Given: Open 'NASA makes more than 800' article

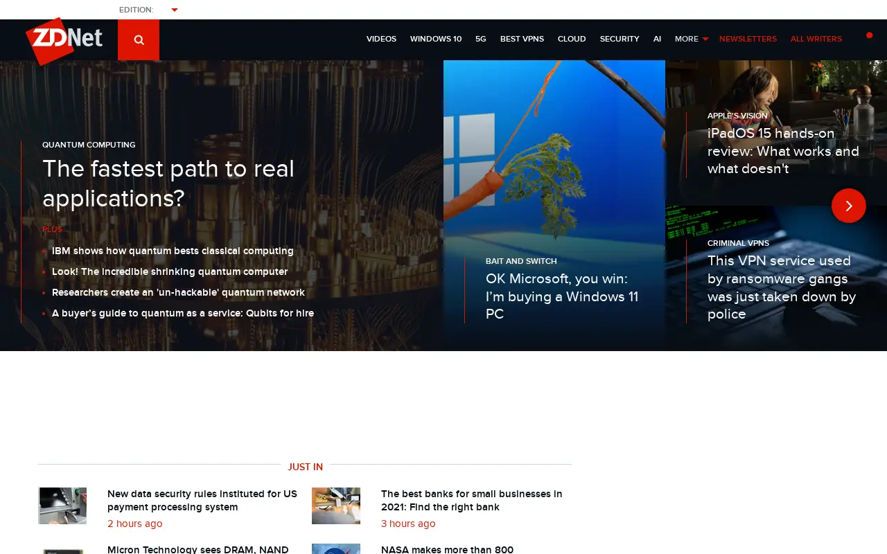Looking at the screenshot, I should point(448,549).
